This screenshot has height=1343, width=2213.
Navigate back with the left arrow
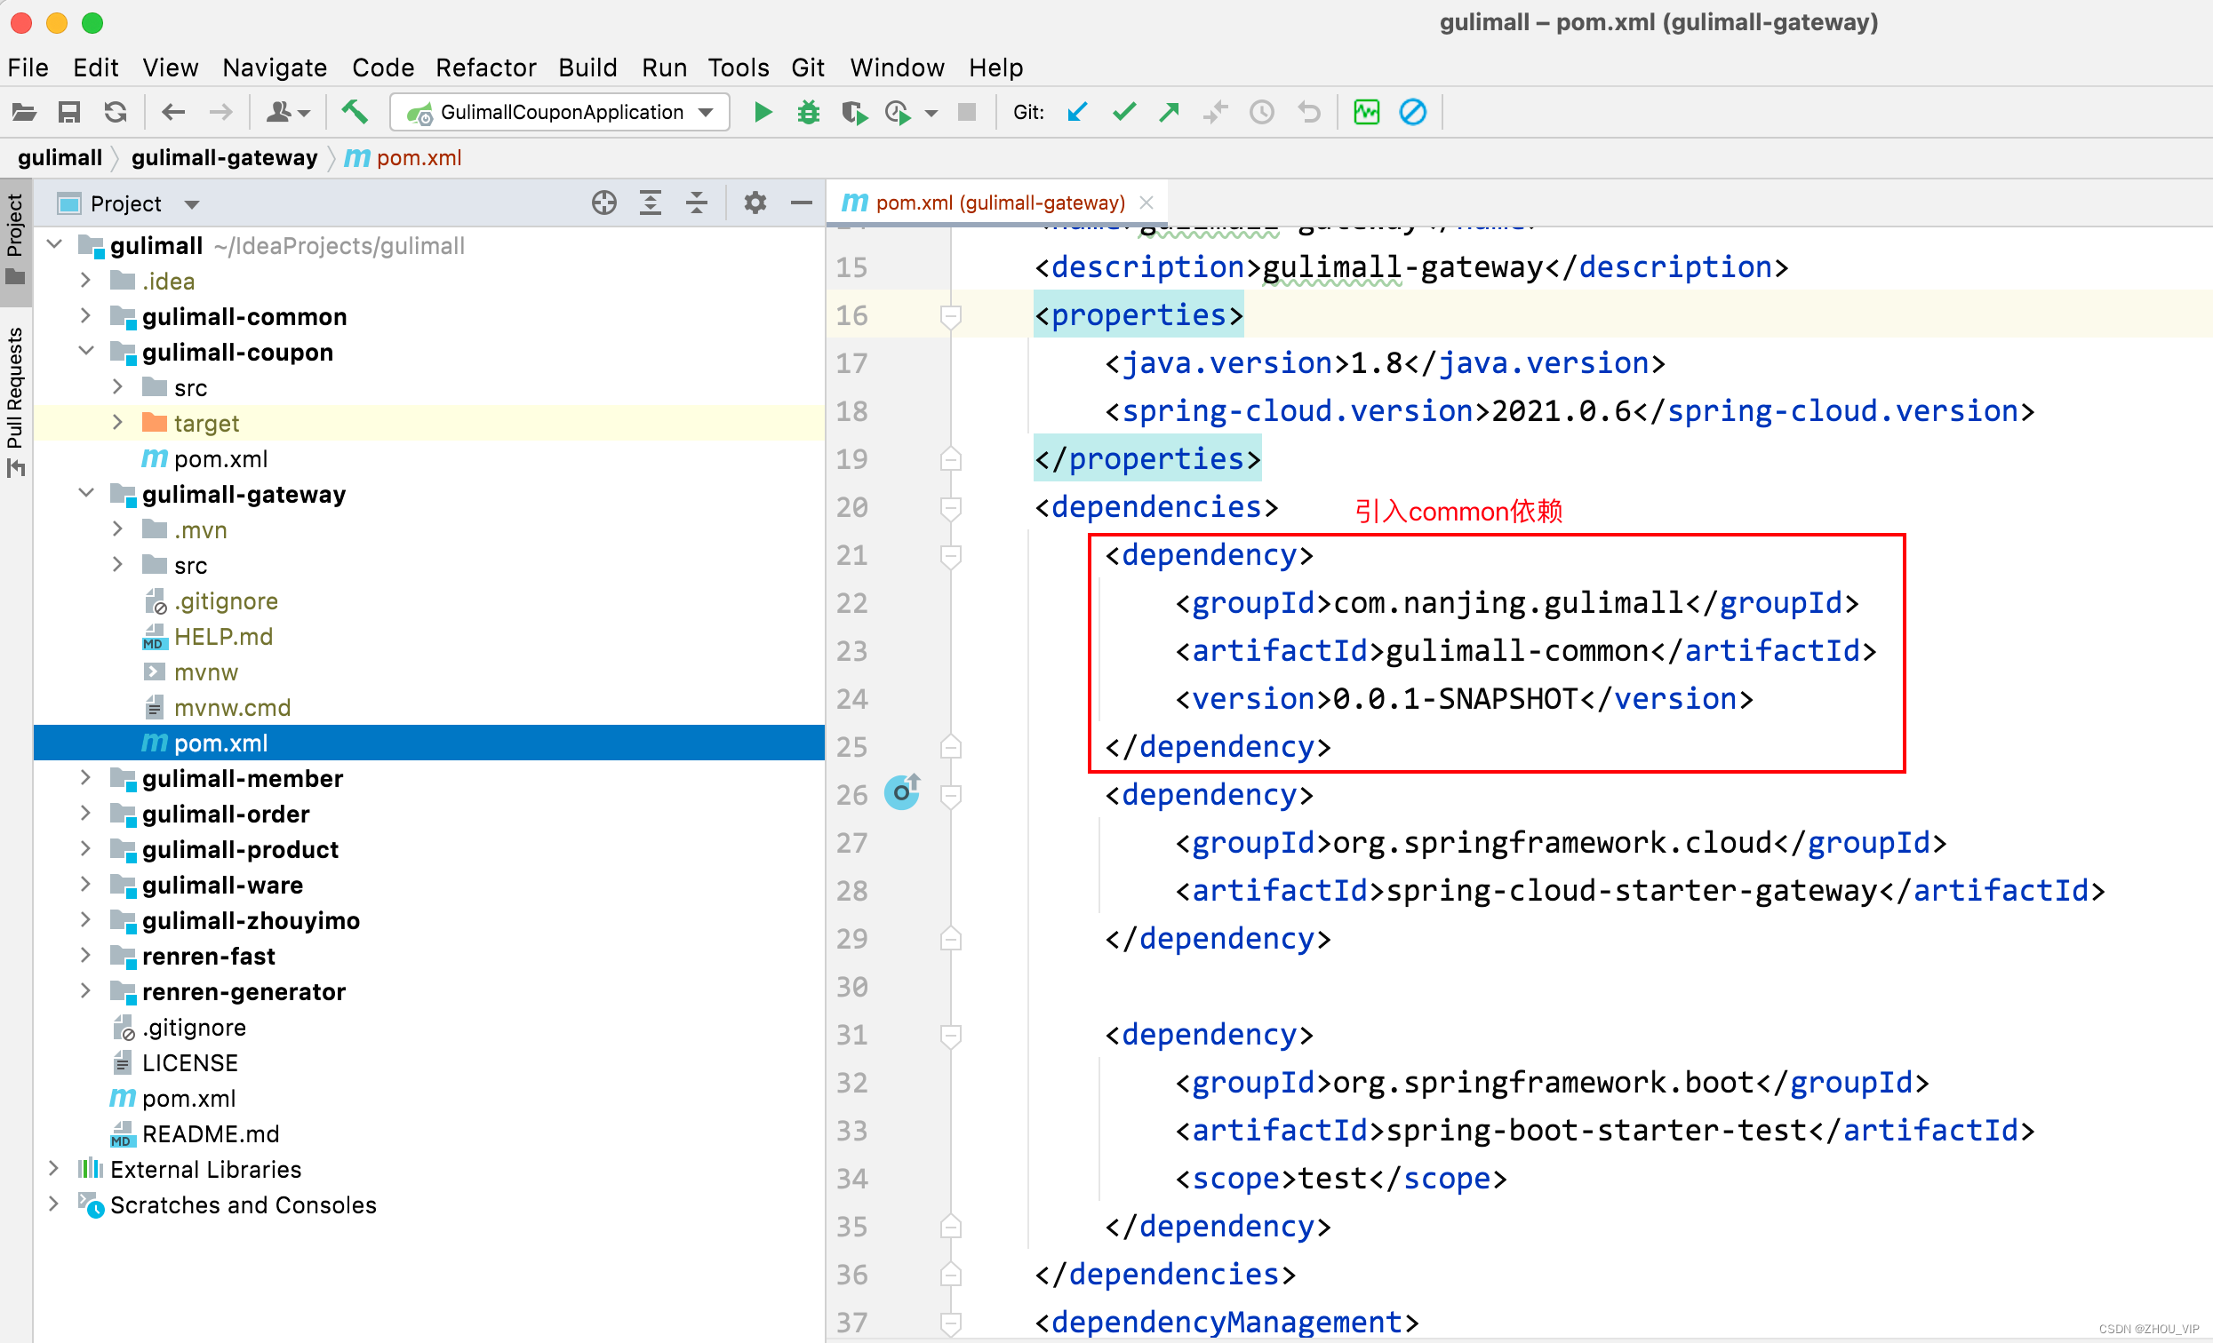[173, 112]
